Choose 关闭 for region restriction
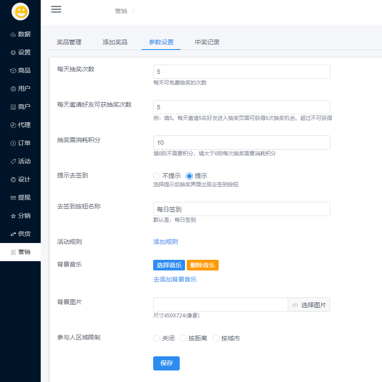Viewport: 382px width, 382px height. (x=157, y=338)
